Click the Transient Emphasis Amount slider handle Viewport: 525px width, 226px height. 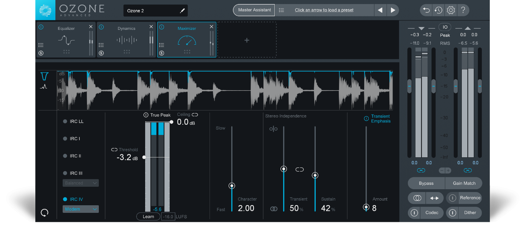(366, 207)
